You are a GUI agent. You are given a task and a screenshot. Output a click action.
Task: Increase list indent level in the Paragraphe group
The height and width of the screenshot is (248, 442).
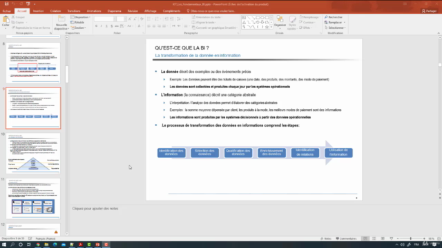tap(172, 19)
